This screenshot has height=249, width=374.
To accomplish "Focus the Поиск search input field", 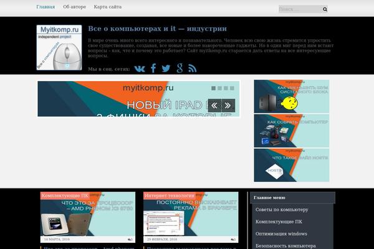I will (300, 9).
